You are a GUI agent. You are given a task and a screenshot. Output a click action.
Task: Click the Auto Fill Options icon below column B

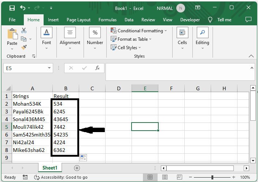[x=83, y=158]
